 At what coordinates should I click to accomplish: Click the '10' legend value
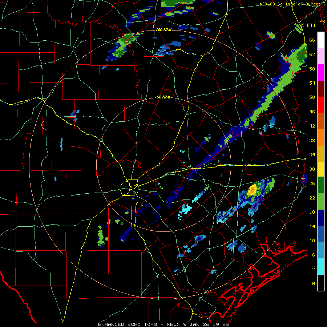[312, 241]
